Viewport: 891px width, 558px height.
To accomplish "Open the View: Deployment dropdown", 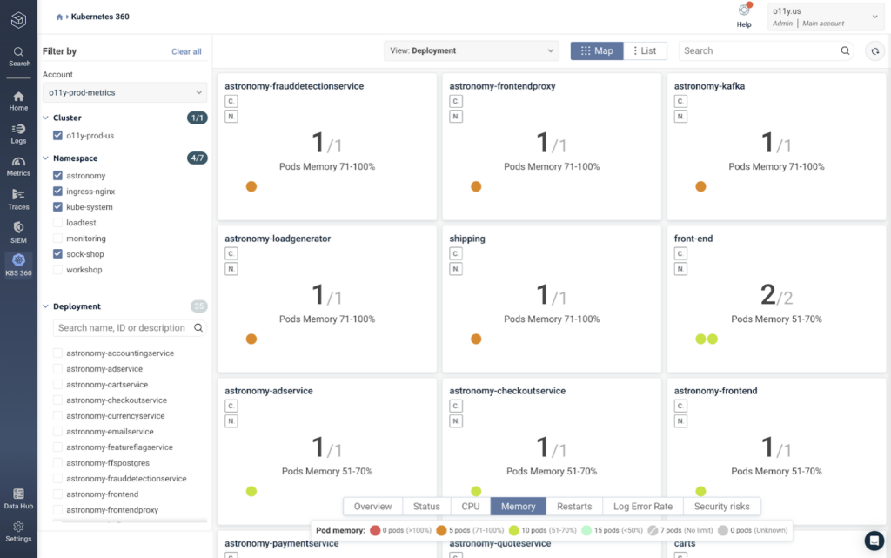I will click(x=471, y=50).
